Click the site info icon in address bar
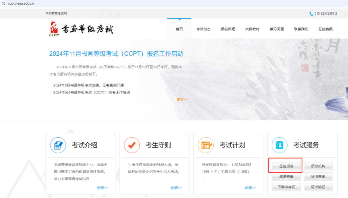348x198 pixels. (x=4, y=3)
